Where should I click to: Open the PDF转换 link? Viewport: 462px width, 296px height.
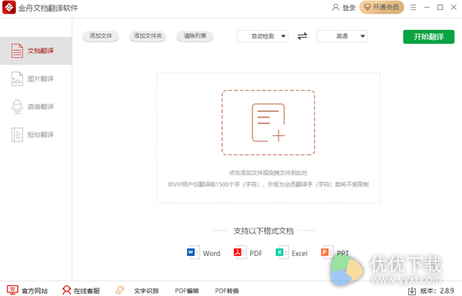coord(227,291)
